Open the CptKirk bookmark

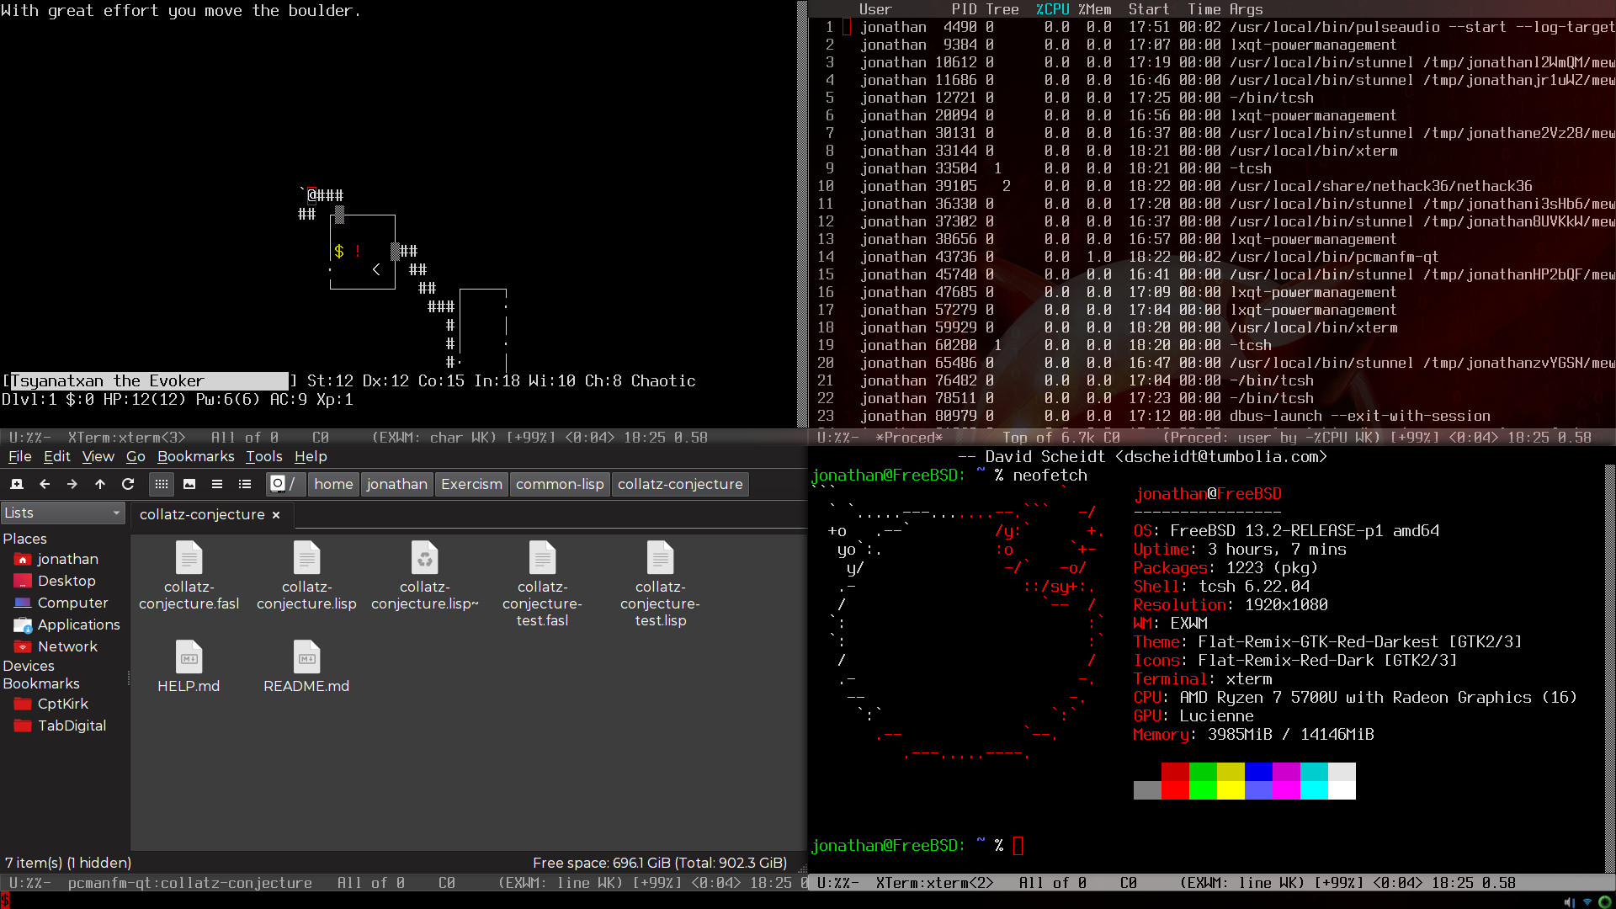pos(50,704)
